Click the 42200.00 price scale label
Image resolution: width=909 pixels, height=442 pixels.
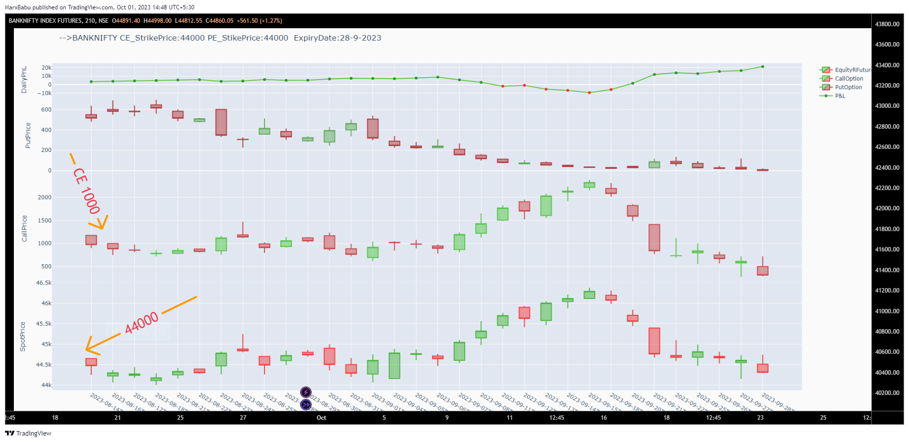pos(887,188)
